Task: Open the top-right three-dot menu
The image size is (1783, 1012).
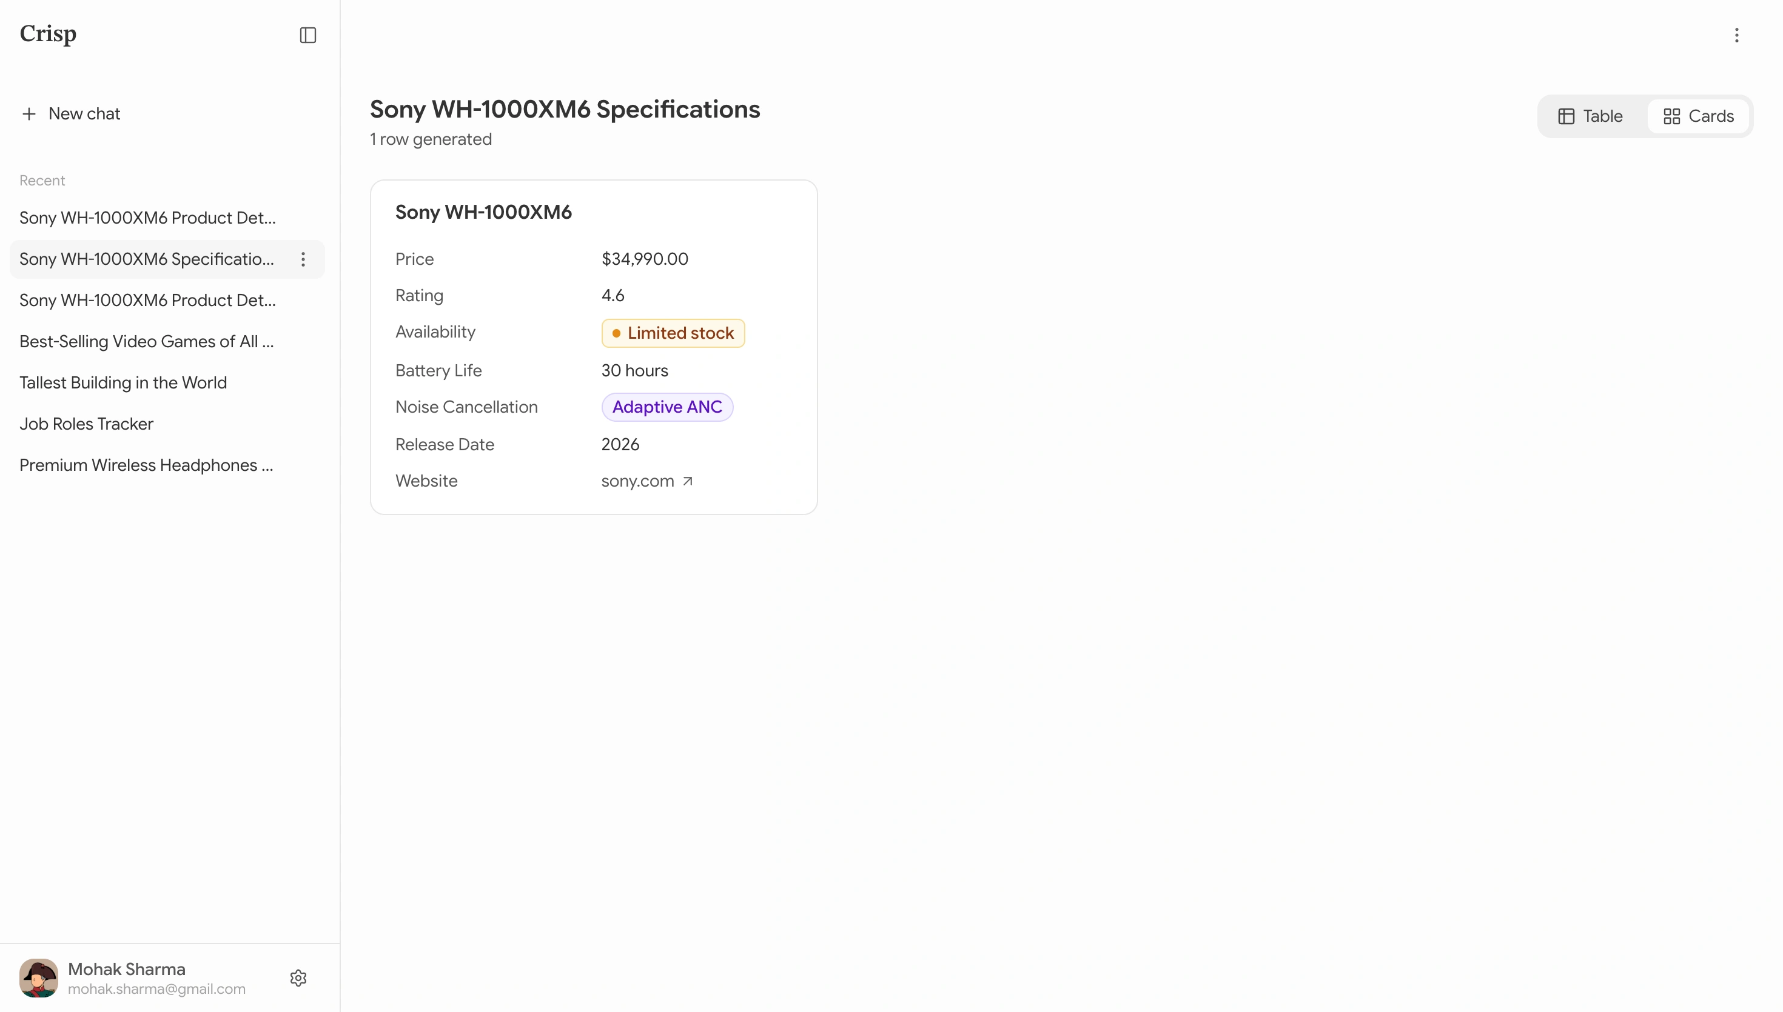Action: [1736, 35]
